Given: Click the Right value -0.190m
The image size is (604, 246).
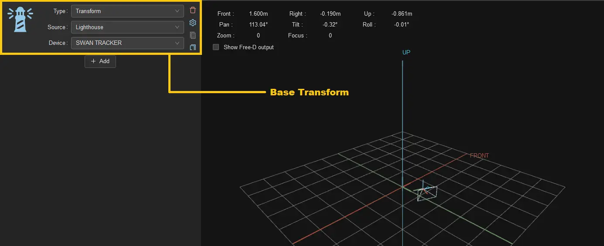Looking at the screenshot, I should 330,14.
